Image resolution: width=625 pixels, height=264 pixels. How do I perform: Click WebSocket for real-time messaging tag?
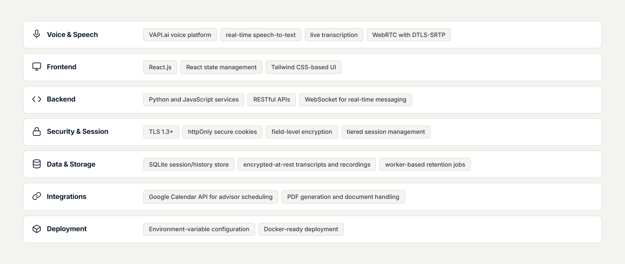pos(355,99)
